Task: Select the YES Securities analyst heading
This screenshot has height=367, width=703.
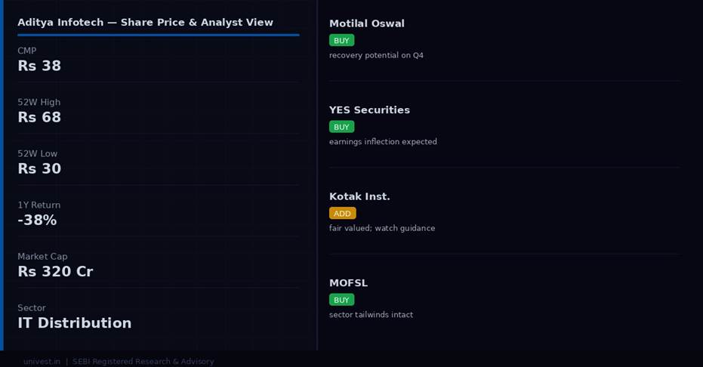Action: pos(369,110)
